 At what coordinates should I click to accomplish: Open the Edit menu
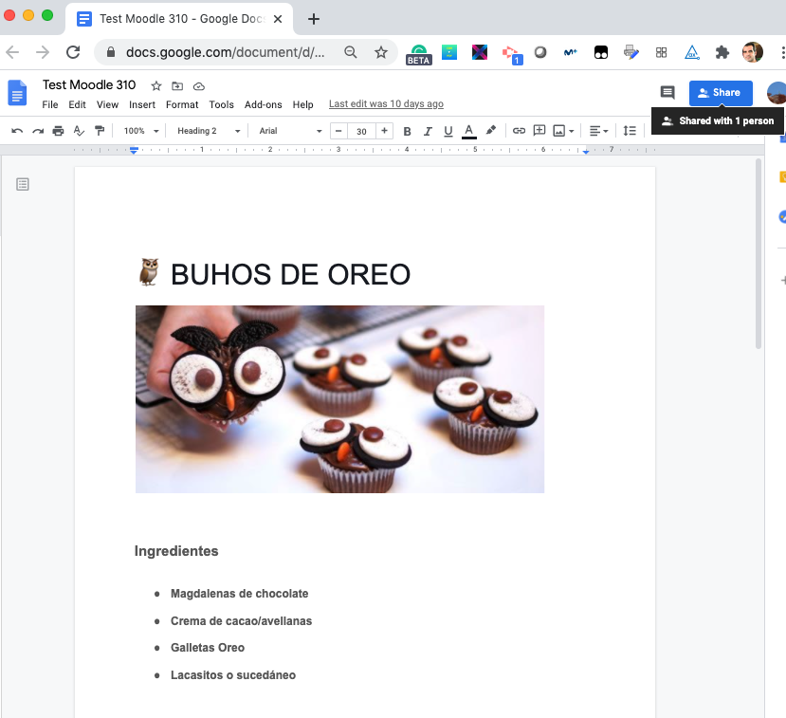[x=77, y=104]
